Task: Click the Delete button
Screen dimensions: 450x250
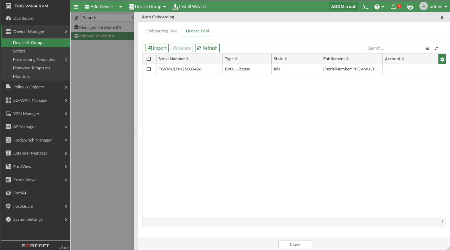Action: point(182,48)
